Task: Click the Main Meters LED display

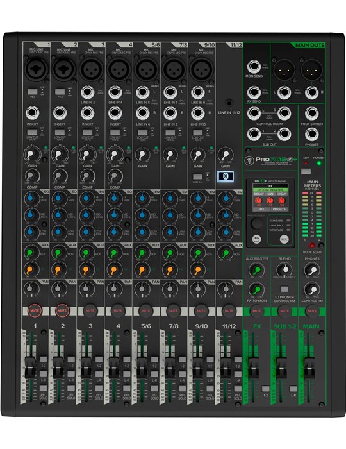Action: click(x=312, y=214)
